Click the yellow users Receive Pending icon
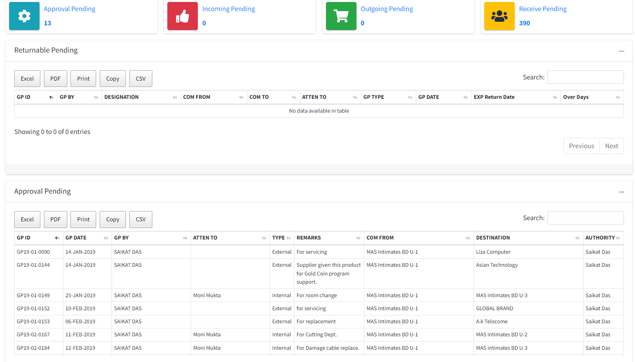The width and height of the screenshot is (635, 362). click(499, 16)
